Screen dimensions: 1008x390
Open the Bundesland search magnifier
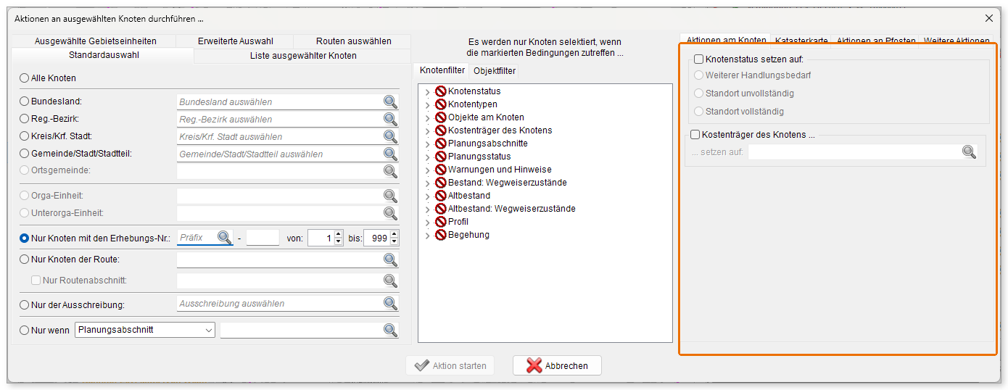pyautogui.click(x=390, y=102)
